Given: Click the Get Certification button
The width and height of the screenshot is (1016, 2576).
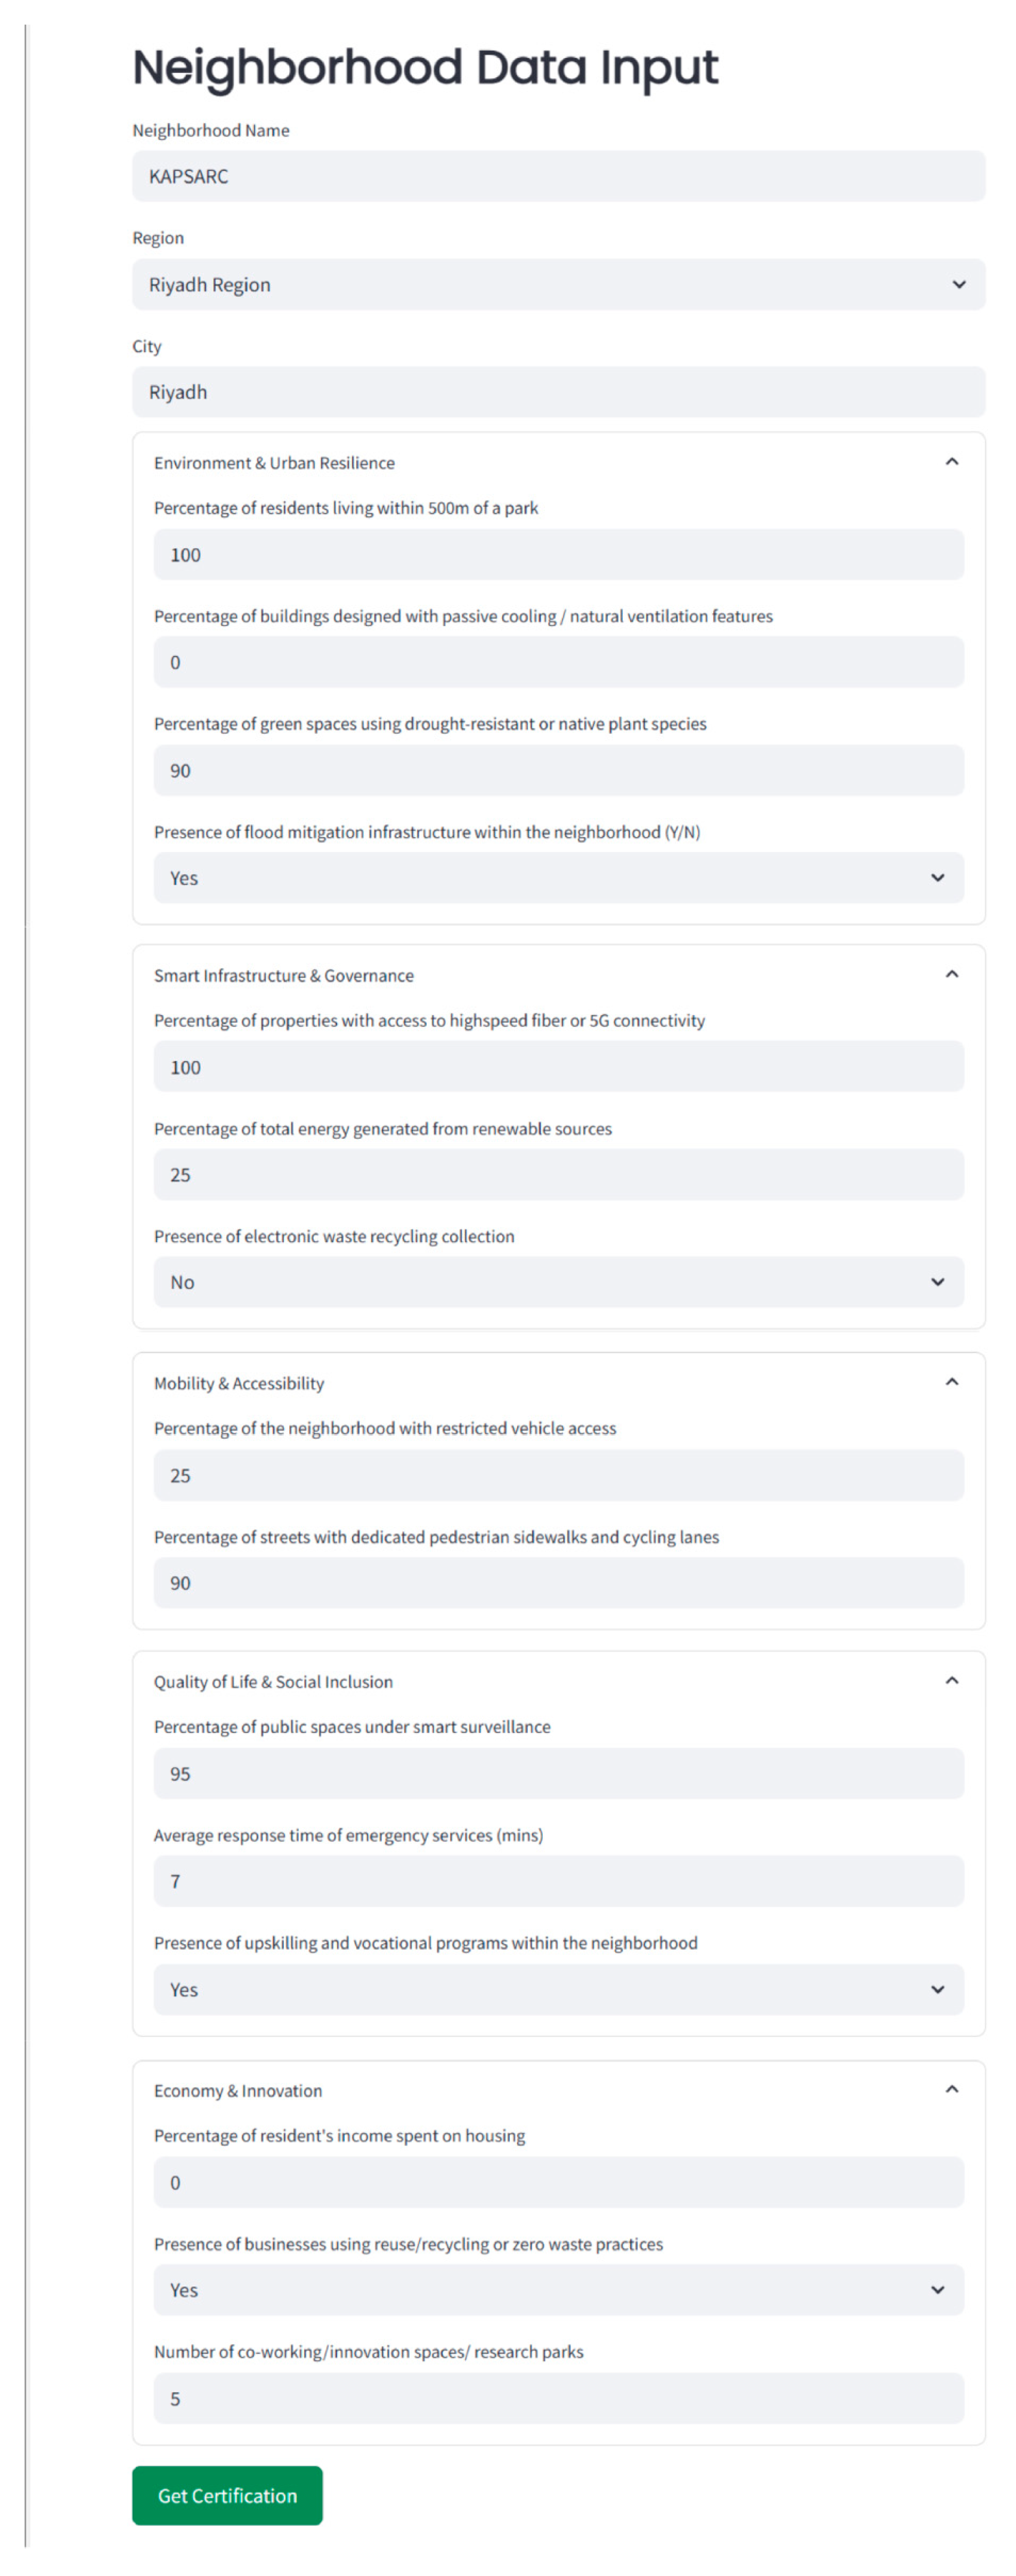Looking at the screenshot, I should 227,2495.
